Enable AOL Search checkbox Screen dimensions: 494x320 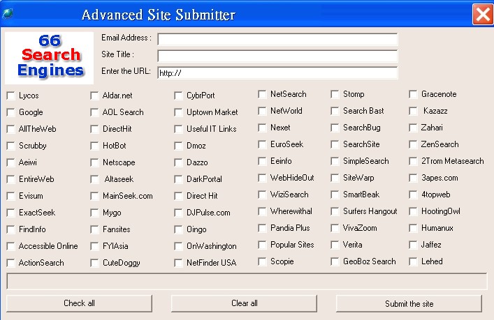[94, 112]
